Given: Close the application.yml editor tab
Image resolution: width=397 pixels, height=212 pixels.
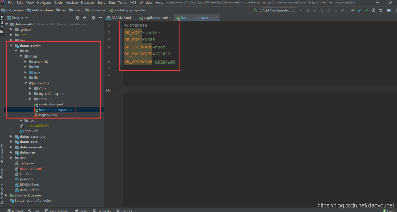Looking at the screenshot, I should 171,18.
